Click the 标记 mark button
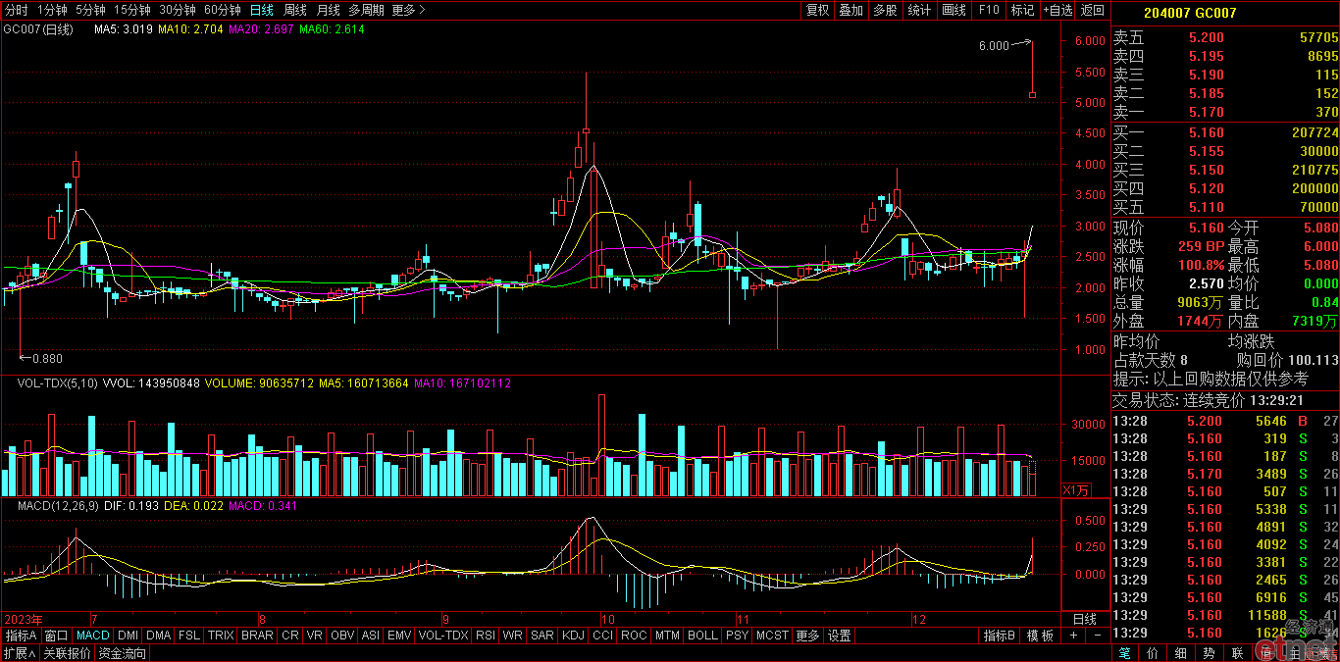The height and width of the screenshot is (662, 1340). [x=1022, y=10]
